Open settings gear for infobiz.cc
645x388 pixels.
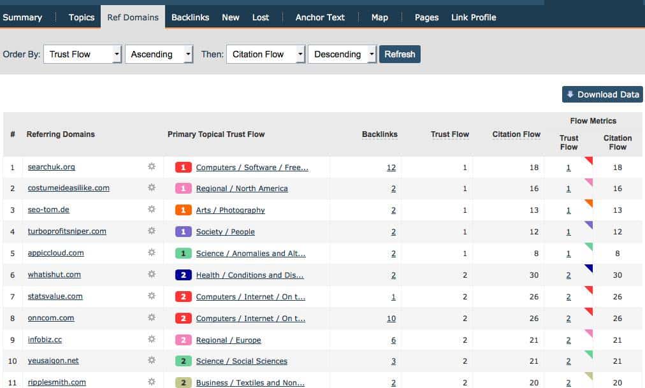click(x=152, y=339)
